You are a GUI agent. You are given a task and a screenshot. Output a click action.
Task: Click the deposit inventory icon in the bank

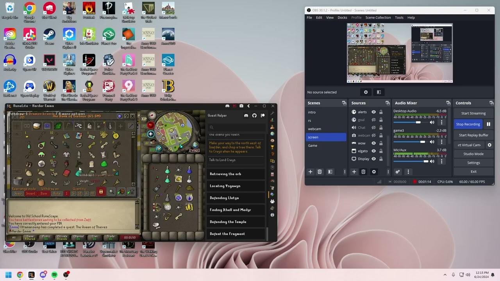121,192
